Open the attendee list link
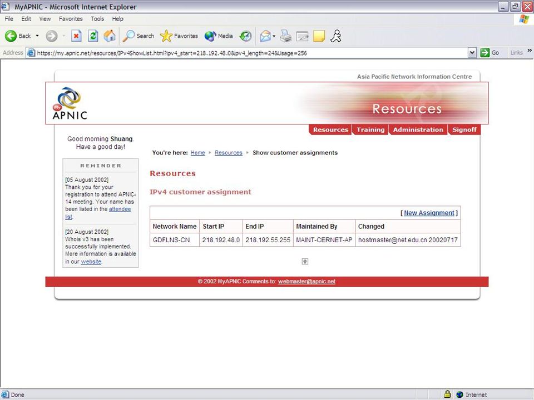This screenshot has height=400, width=534. coord(120,209)
